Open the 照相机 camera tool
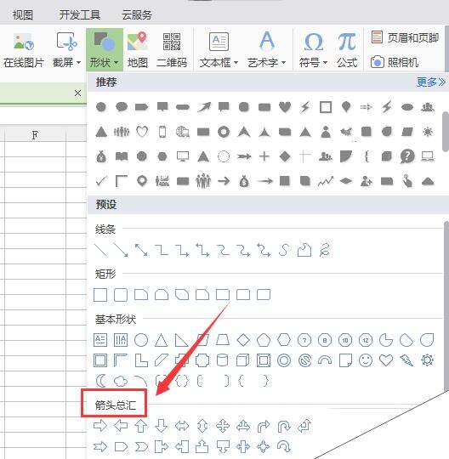Screen dimensions: 449x459 coord(395,62)
